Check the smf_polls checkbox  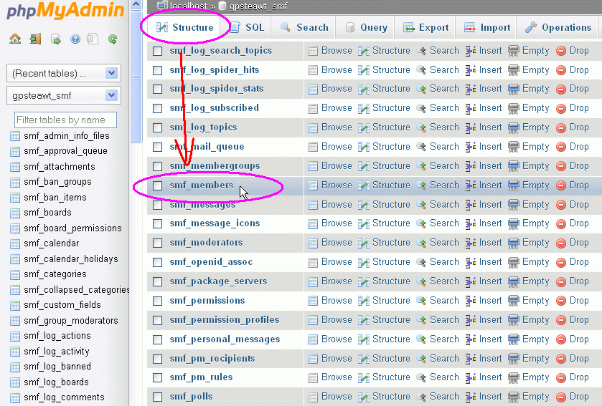[157, 397]
